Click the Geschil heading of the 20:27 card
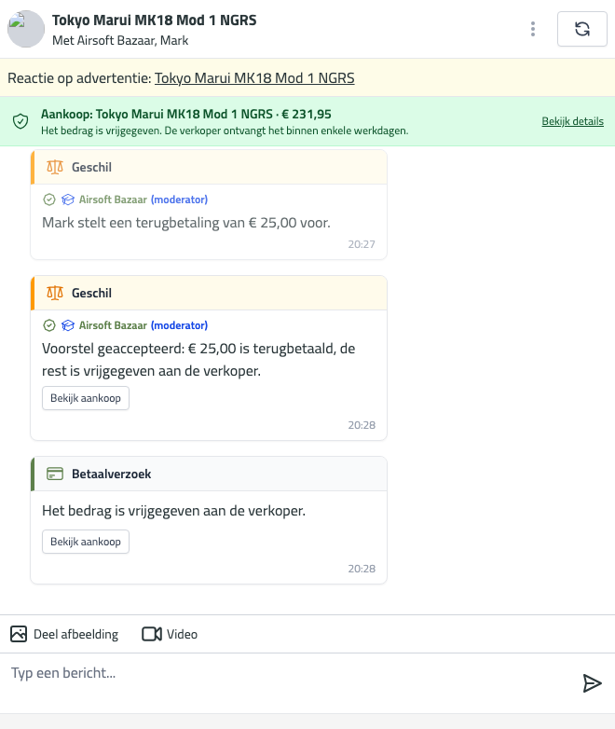The height and width of the screenshot is (729, 615). click(x=91, y=168)
